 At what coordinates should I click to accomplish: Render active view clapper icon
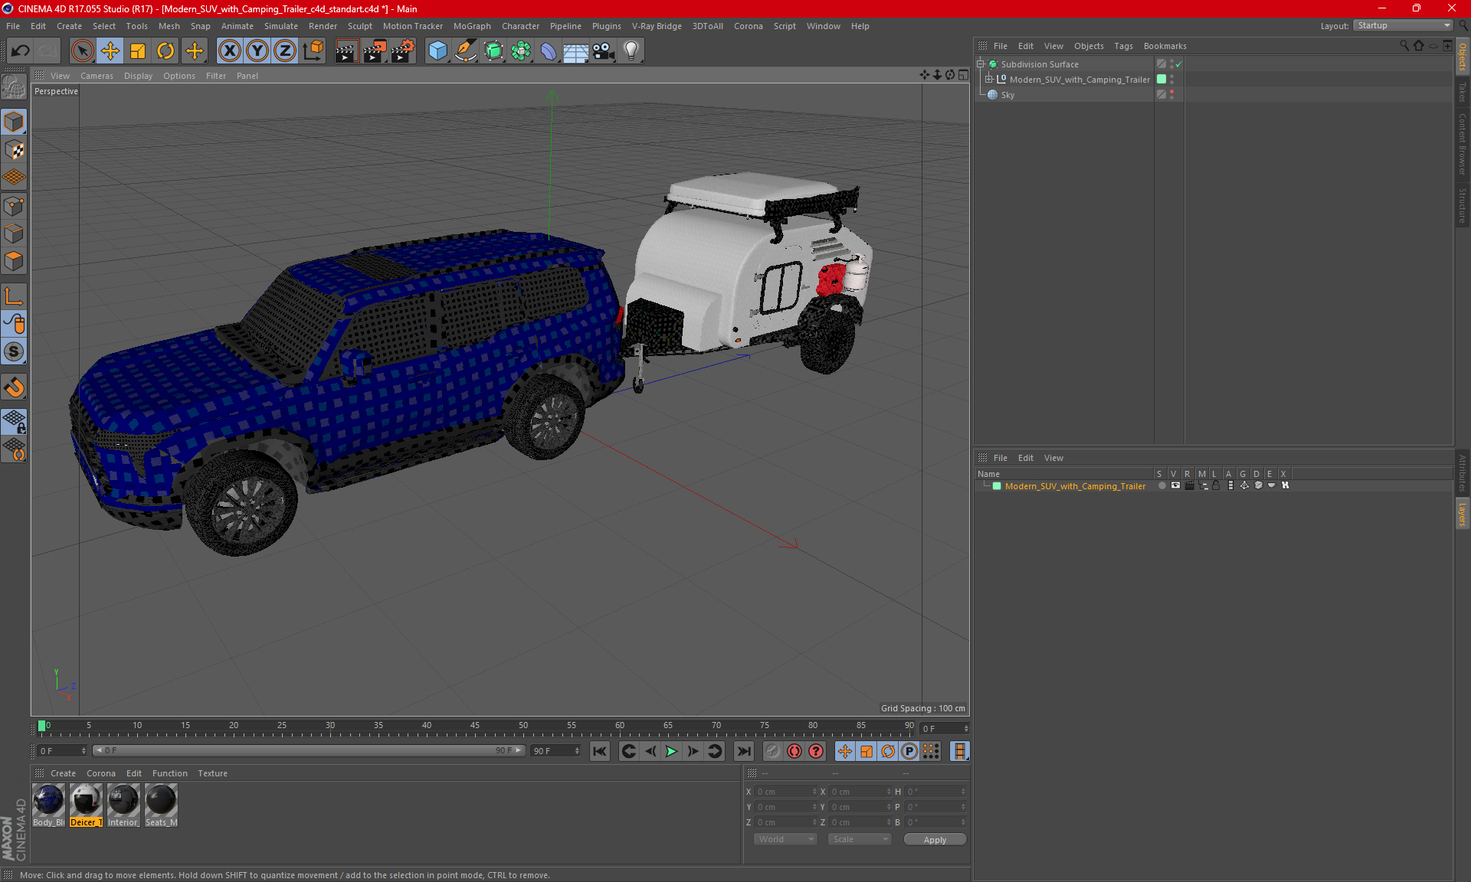(346, 51)
